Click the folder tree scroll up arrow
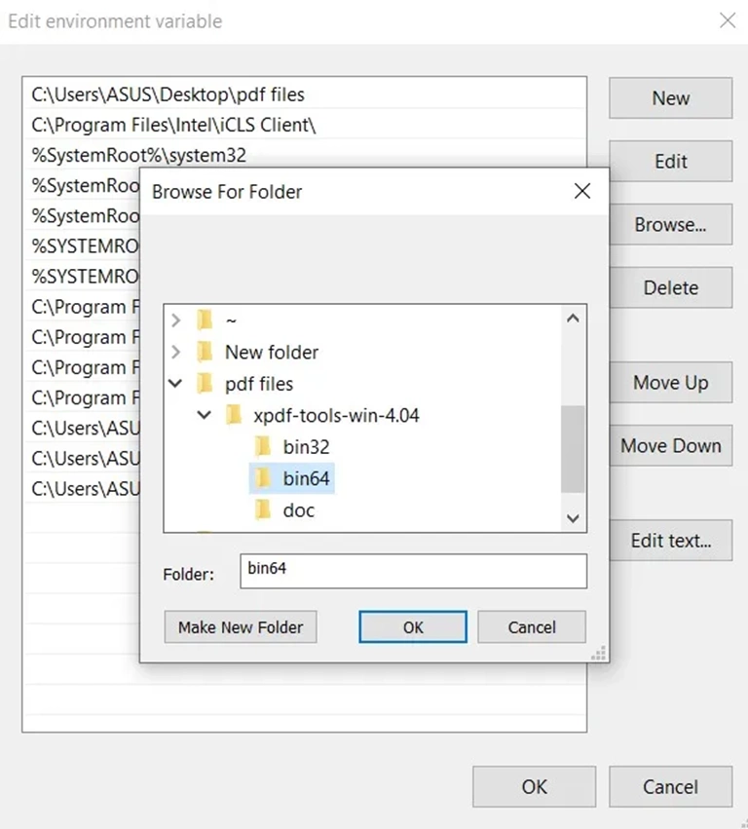The image size is (748, 829). point(573,319)
